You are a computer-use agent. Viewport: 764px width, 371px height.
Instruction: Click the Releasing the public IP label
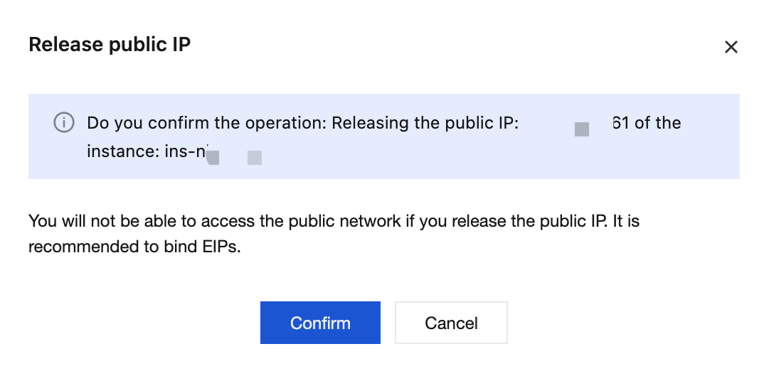tap(425, 123)
